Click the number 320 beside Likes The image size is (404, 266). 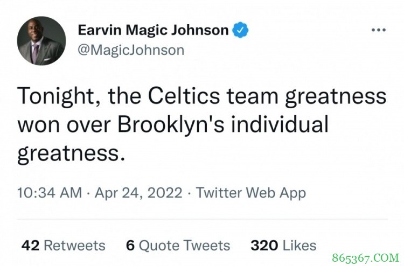pyautogui.click(x=264, y=246)
